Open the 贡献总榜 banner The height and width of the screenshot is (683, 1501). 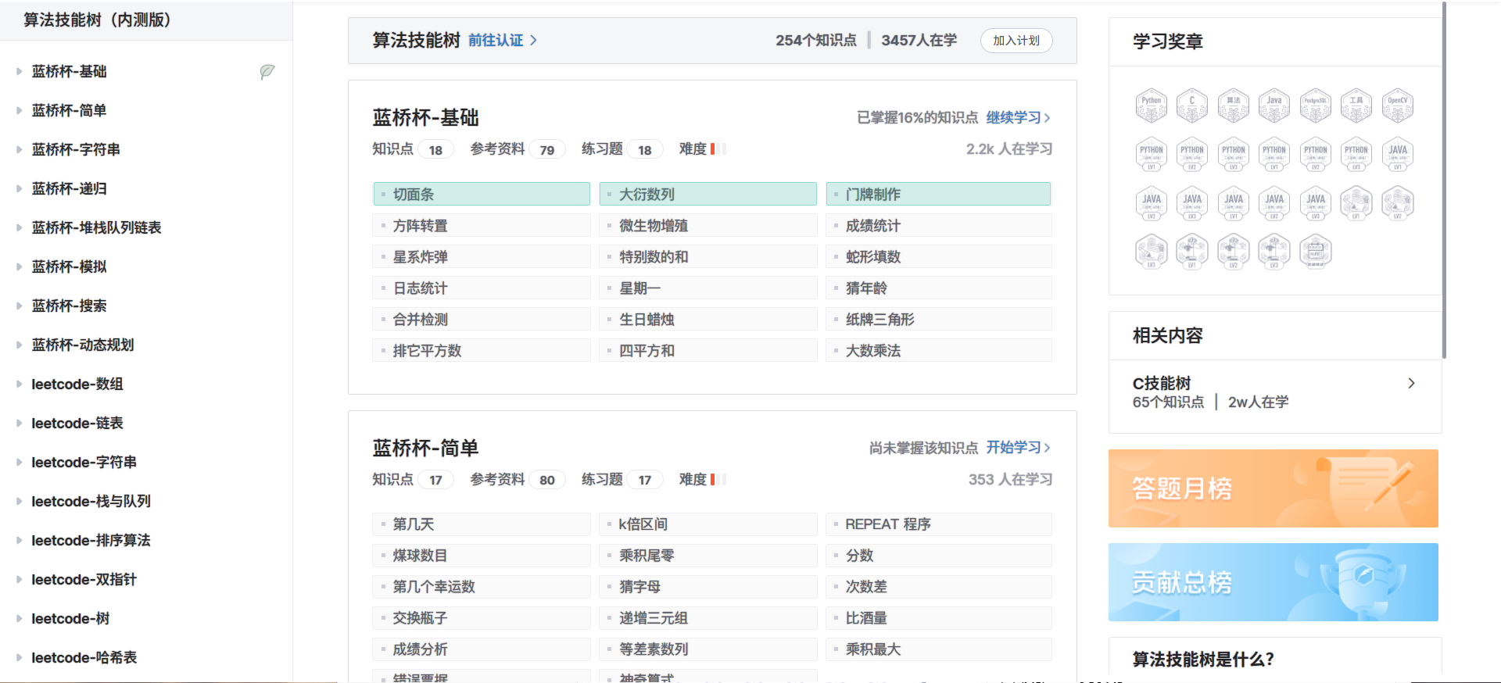click(1274, 582)
